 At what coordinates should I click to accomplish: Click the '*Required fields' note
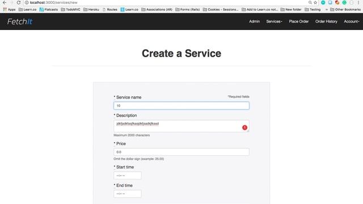[238, 97]
